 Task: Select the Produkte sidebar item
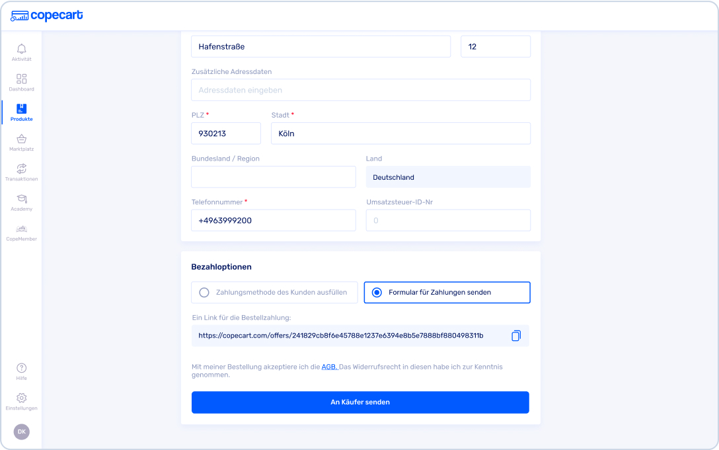pos(22,112)
